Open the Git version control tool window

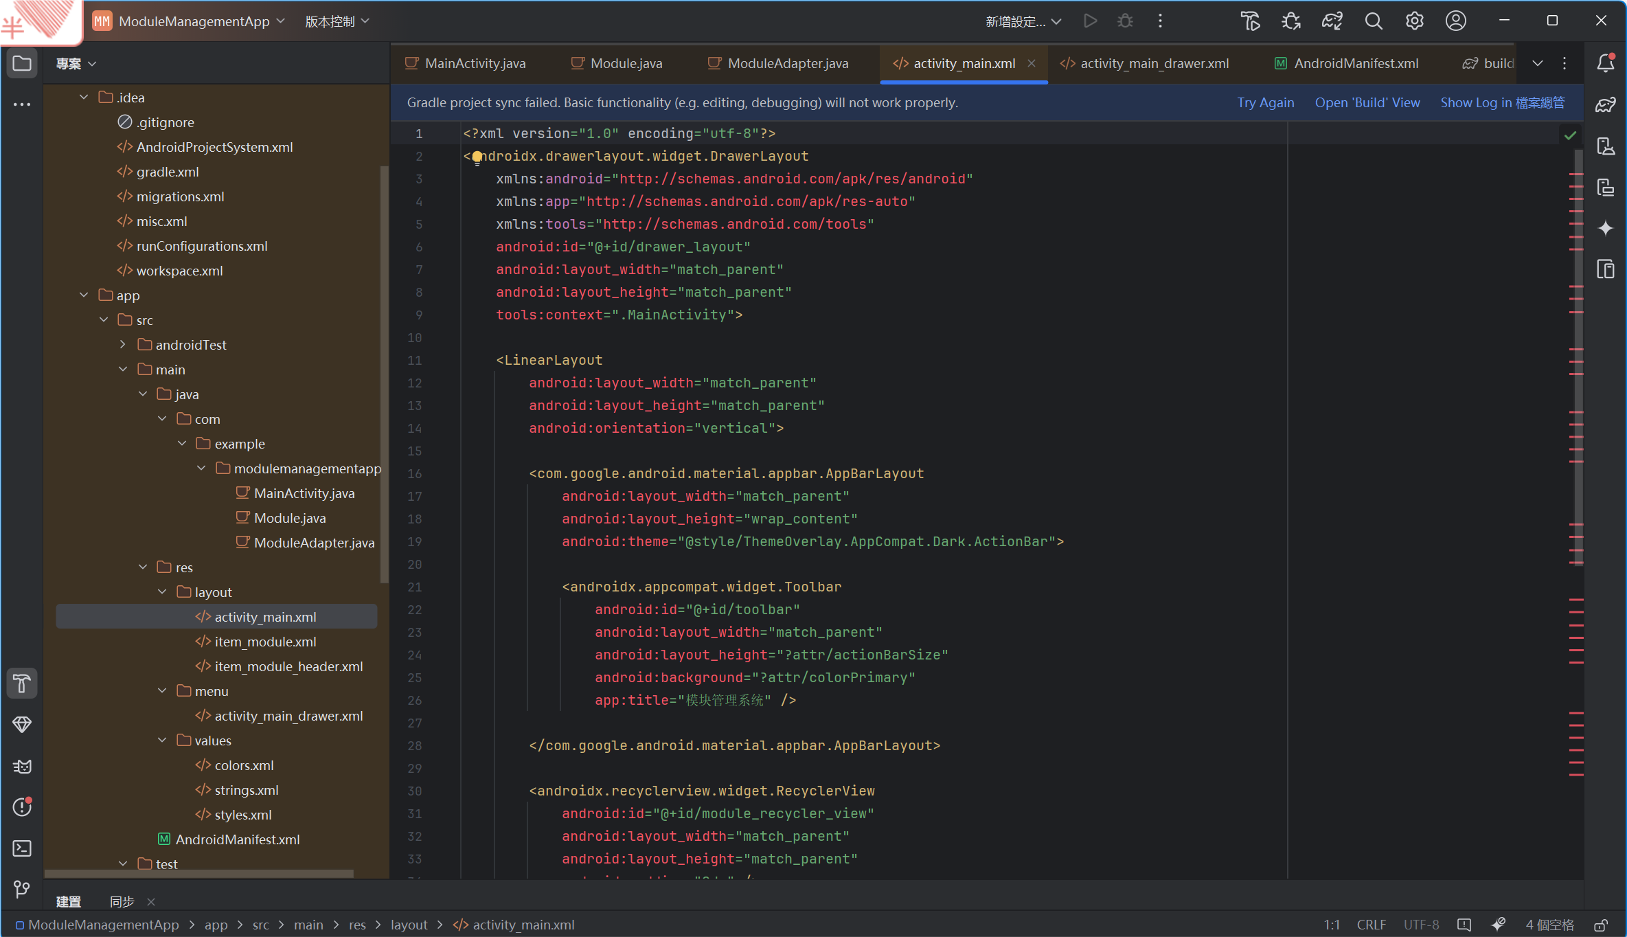pos(22,890)
